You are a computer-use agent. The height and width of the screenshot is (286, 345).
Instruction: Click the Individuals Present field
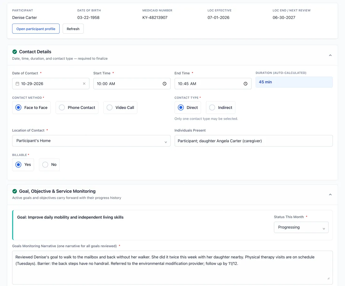[x=253, y=141]
